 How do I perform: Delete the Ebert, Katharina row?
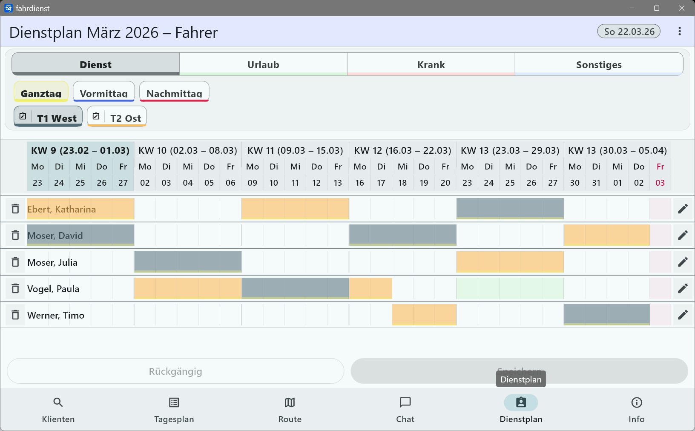click(15, 209)
